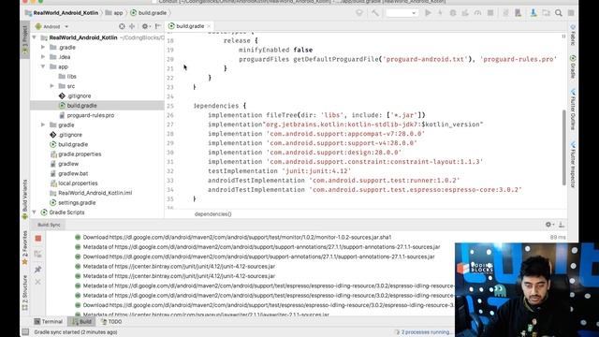Select local.properties file
599x337 pixels.
click(74, 183)
